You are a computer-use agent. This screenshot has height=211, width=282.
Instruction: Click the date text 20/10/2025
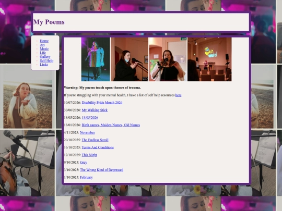pos(72,140)
